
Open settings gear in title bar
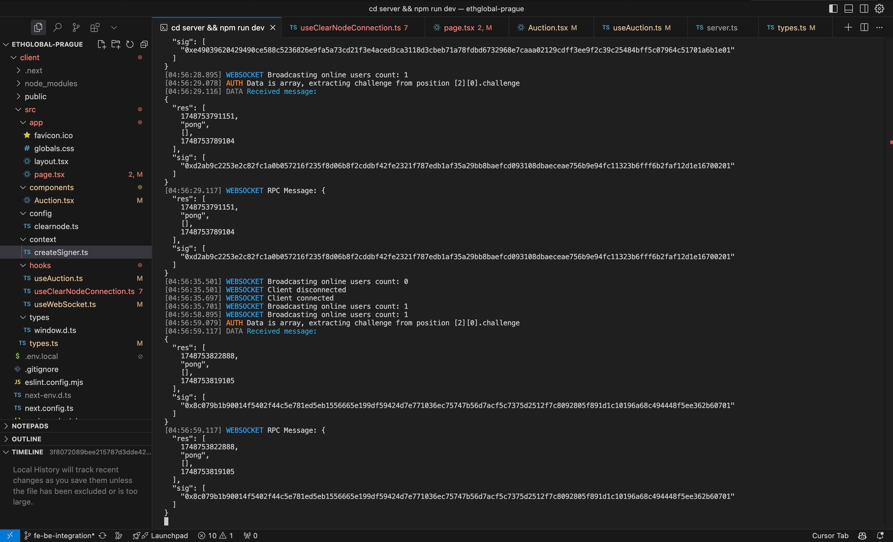880,8
